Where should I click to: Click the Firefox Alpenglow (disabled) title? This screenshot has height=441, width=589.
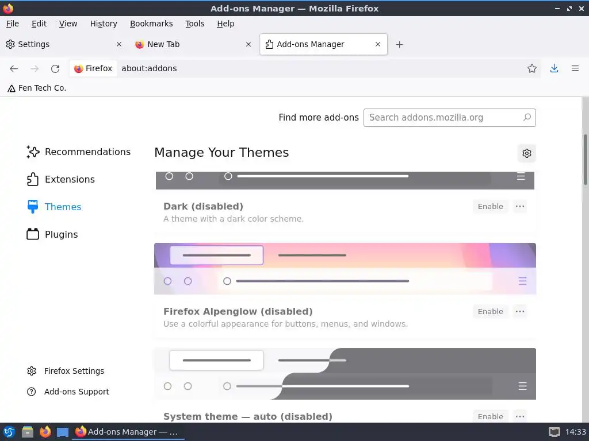(238, 311)
